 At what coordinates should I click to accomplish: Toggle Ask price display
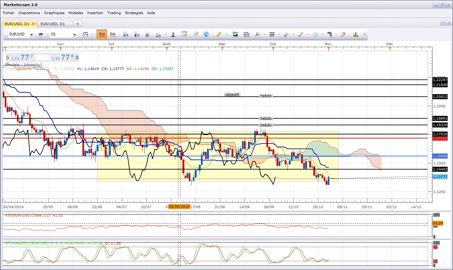113,34
